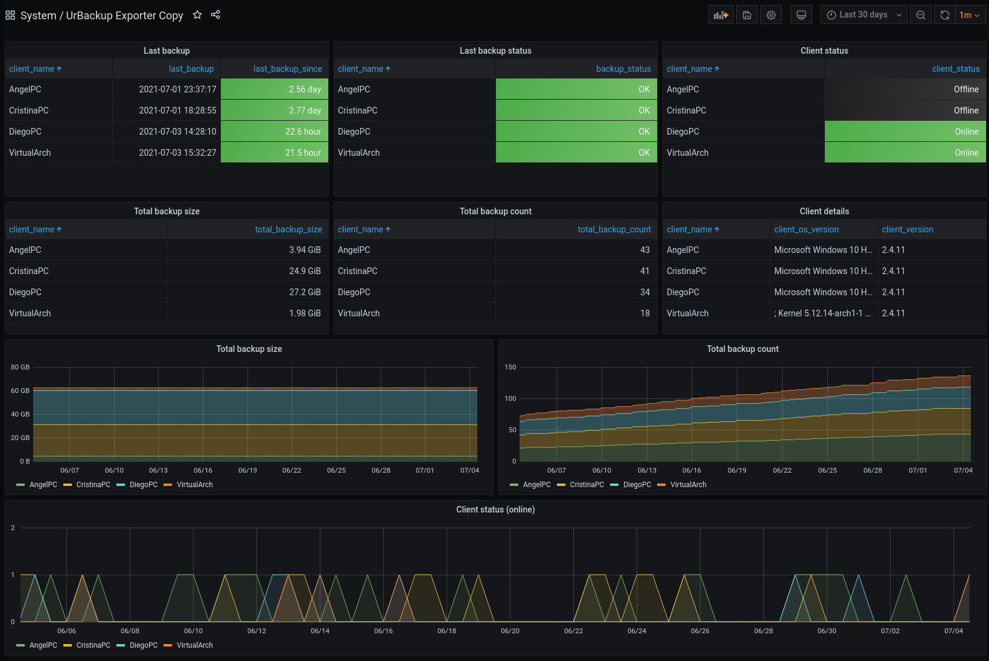Screen dimensions: 989x661
Task: Open dashboard settings gear
Action: (x=771, y=15)
